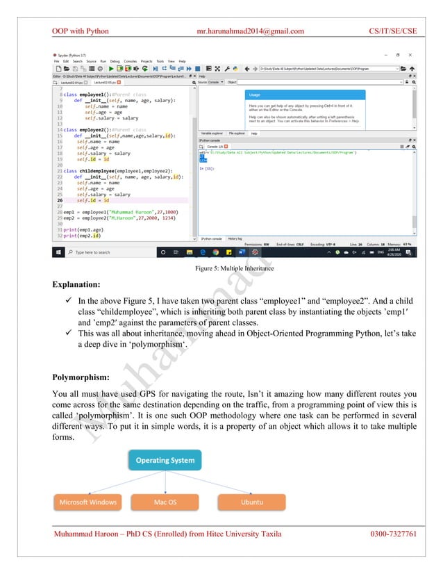Click the New file icon in Spyder toolbar
Viewport: 443px width, 574px height.
(58, 69)
